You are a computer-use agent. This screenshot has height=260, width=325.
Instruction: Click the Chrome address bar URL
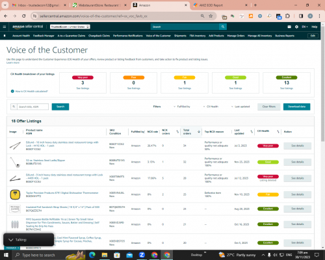pos(94,16)
